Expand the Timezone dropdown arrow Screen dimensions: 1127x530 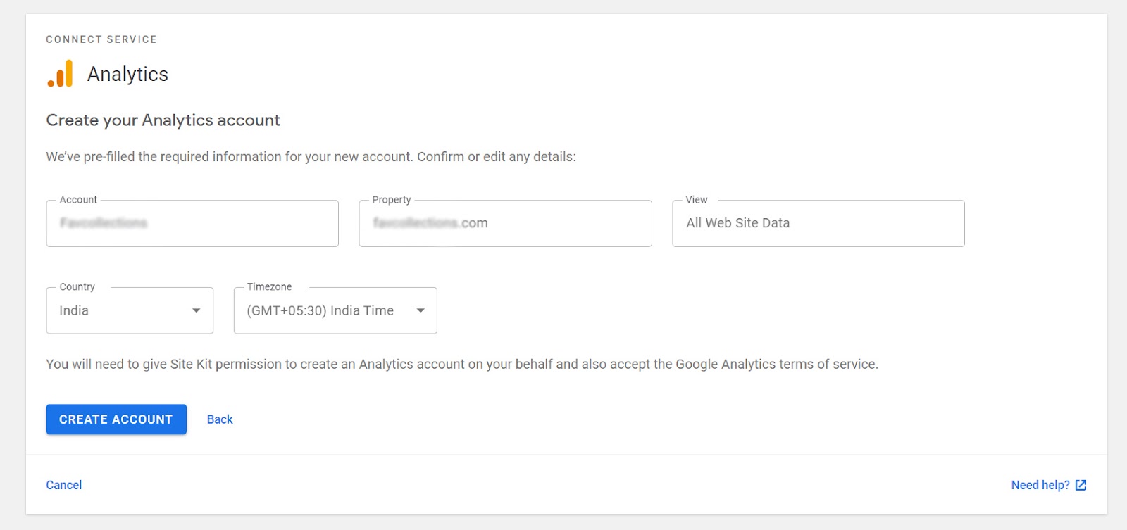tap(421, 310)
